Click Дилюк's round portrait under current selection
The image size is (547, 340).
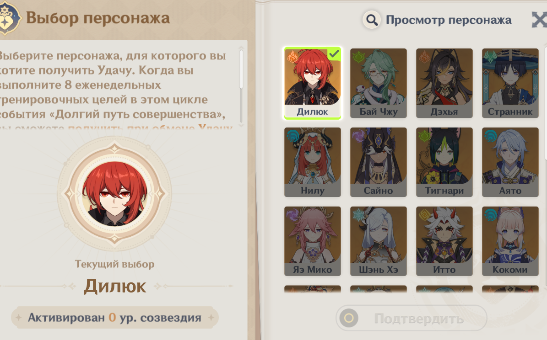click(114, 193)
